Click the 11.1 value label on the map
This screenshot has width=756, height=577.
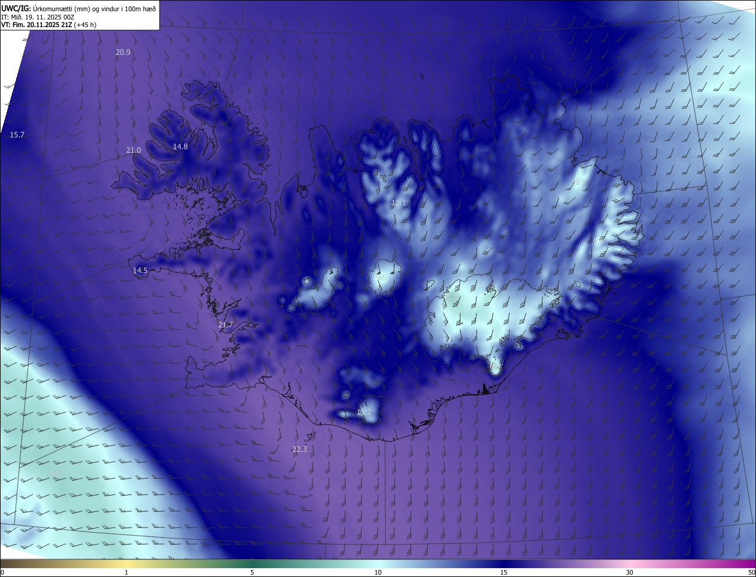click(x=399, y=203)
